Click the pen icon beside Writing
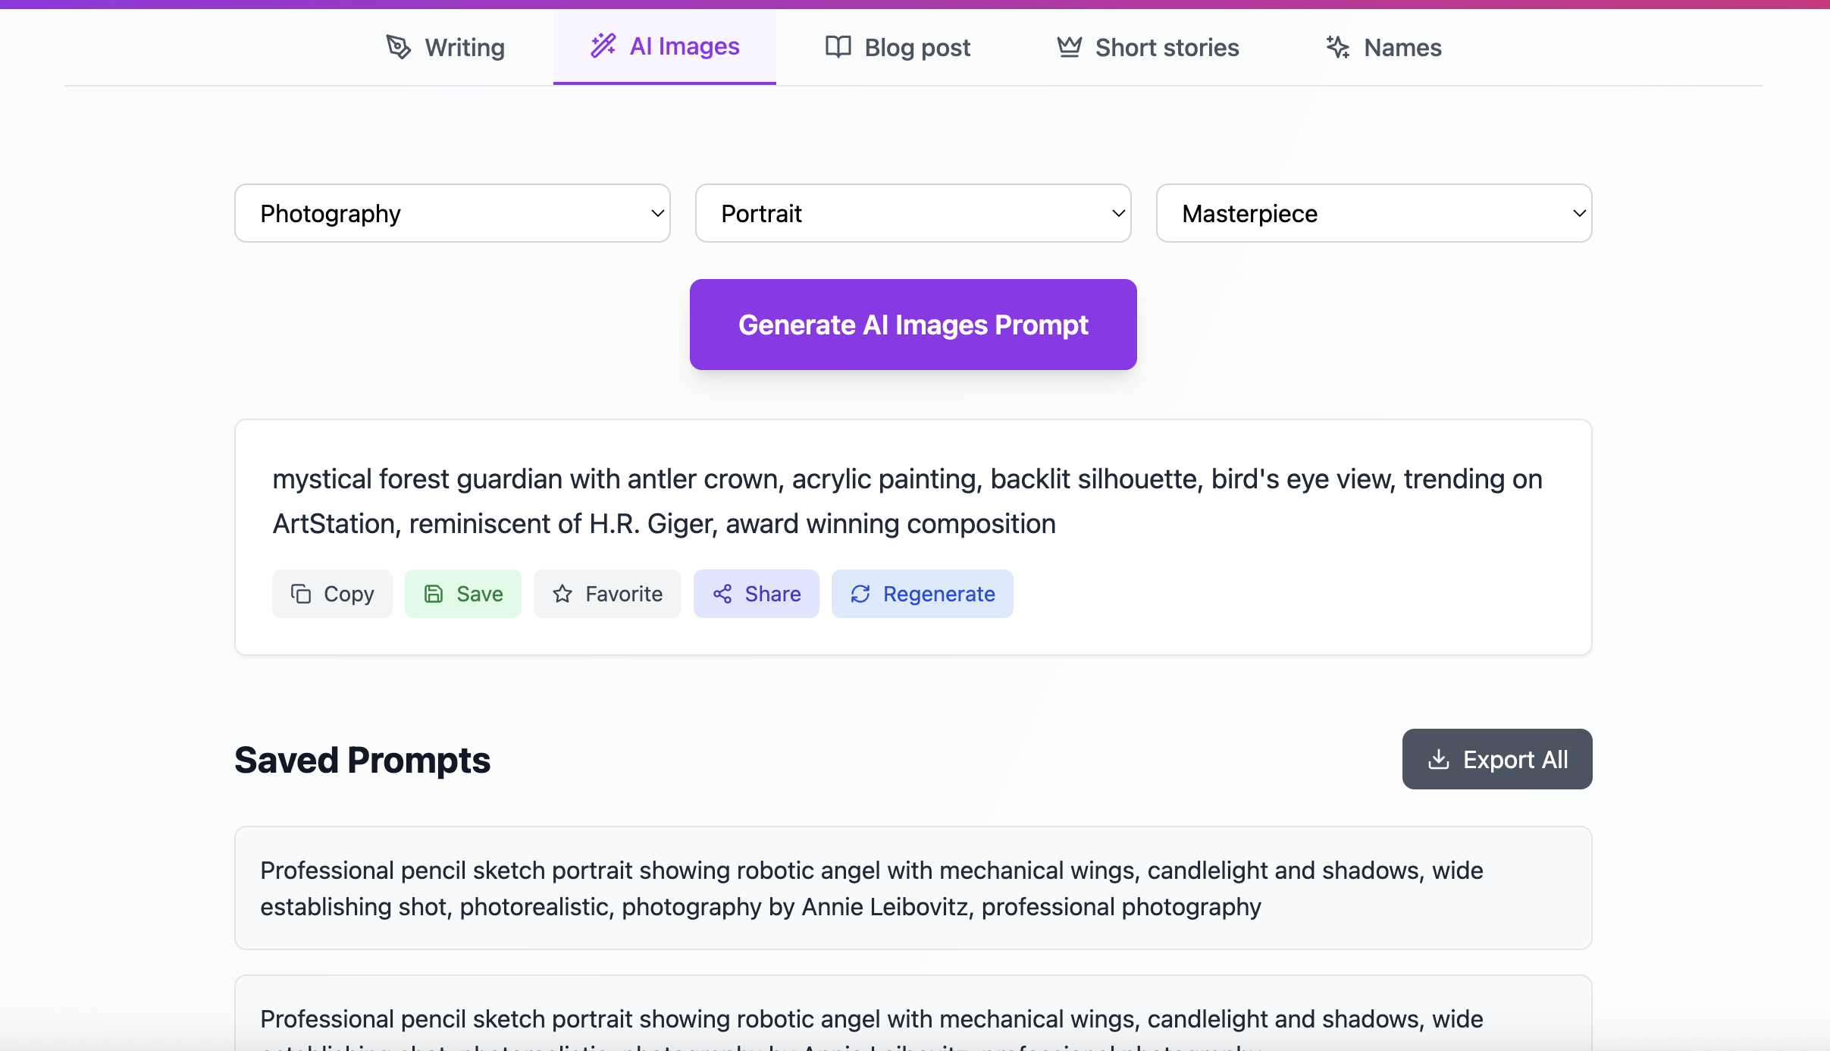Image resolution: width=1830 pixels, height=1051 pixels. [399, 47]
